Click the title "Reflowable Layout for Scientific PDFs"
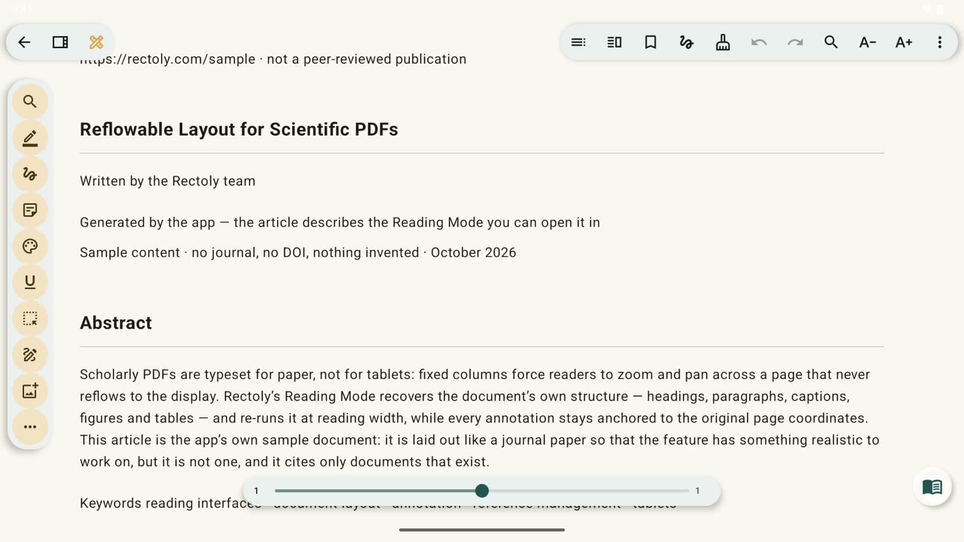The height and width of the screenshot is (542, 964). tap(239, 129)
